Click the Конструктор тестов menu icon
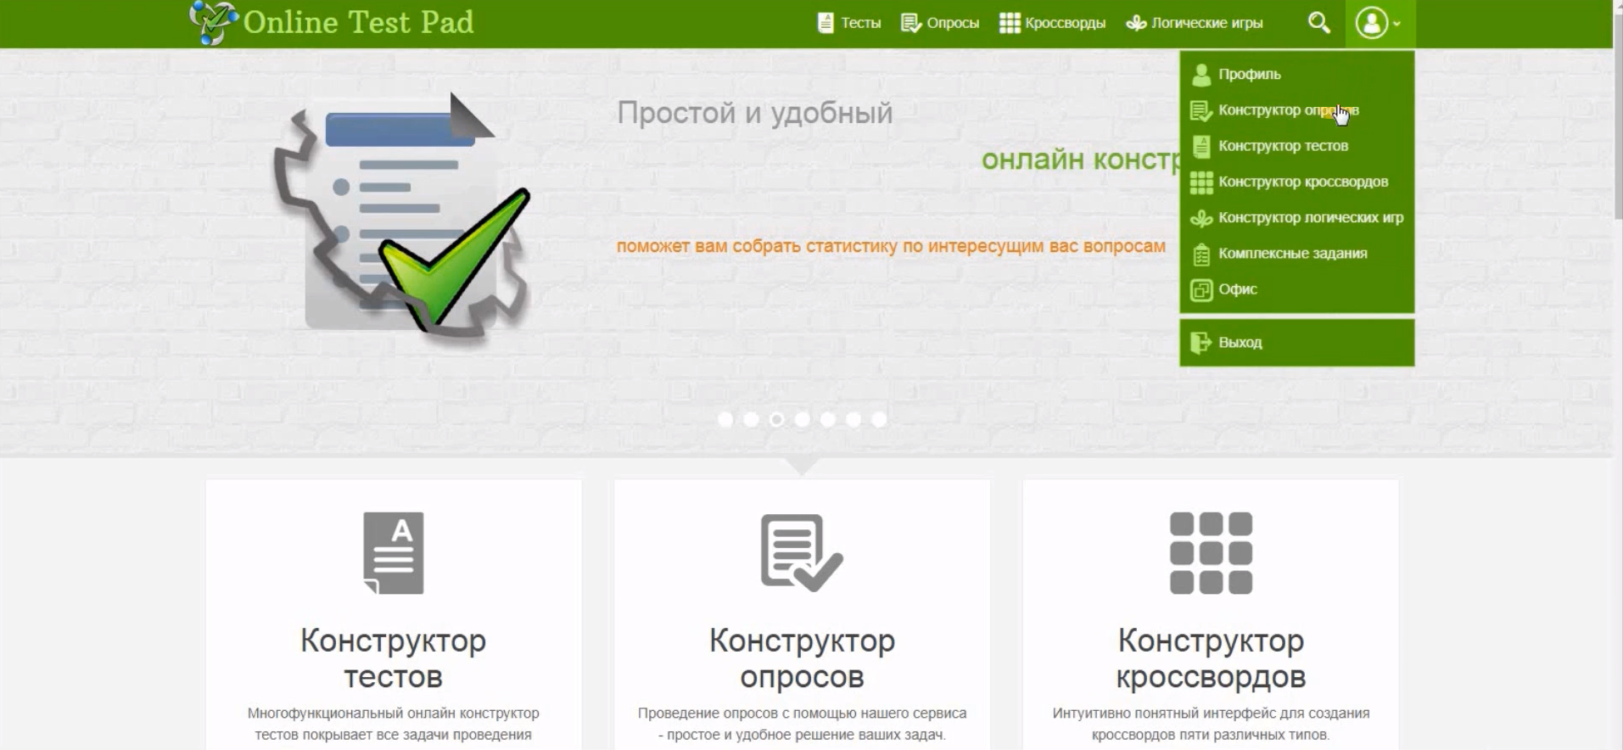 coord(1200,146)
